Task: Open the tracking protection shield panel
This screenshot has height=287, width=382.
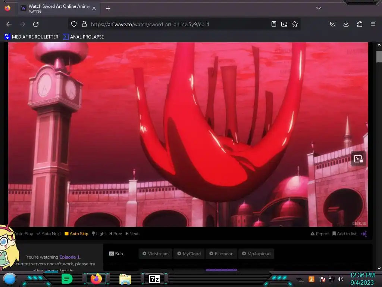Action: (x=74, y=24)
